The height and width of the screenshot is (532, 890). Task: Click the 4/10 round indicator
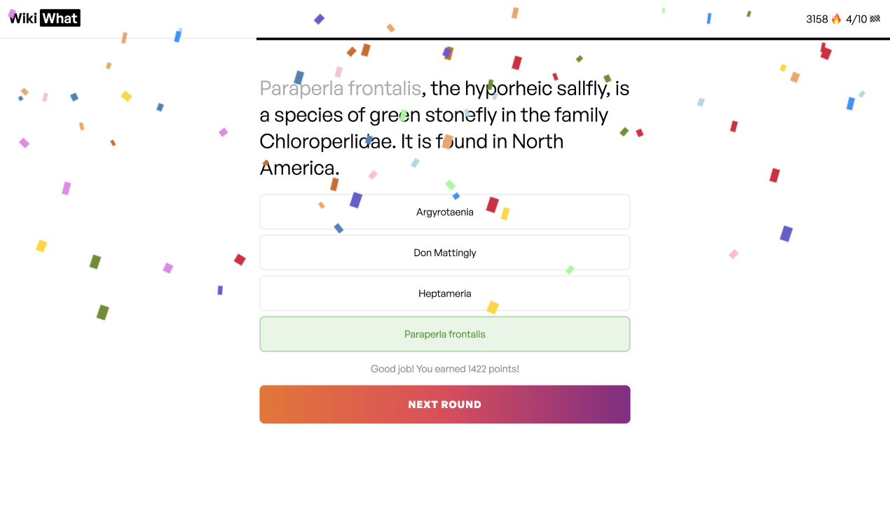(855, 19)
